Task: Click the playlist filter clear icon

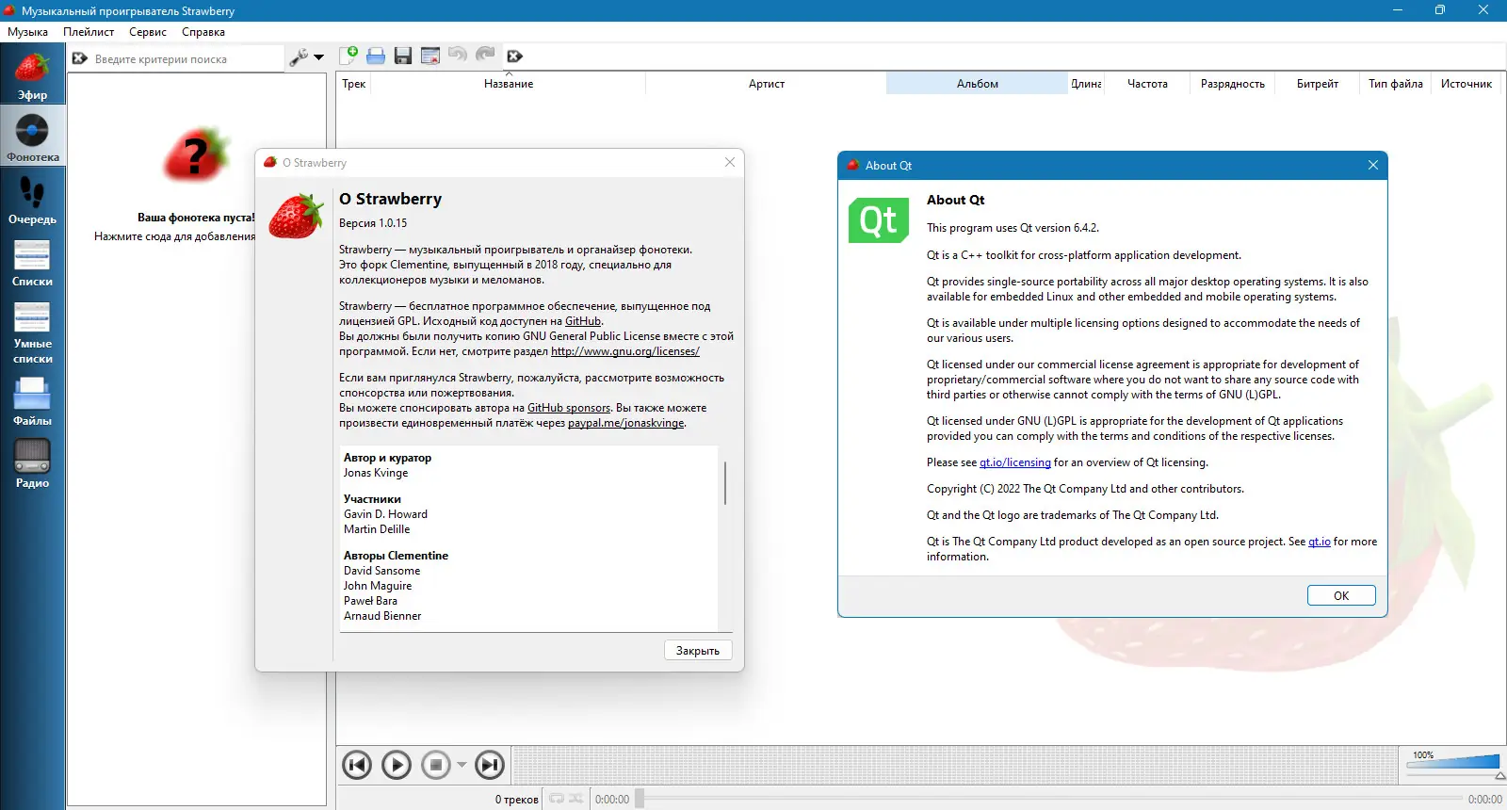Action: 514,57
